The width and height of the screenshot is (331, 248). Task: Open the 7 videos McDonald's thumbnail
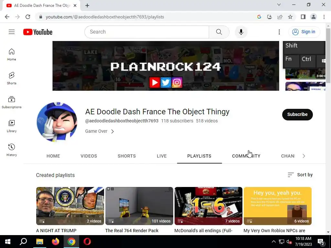(208, 206)
